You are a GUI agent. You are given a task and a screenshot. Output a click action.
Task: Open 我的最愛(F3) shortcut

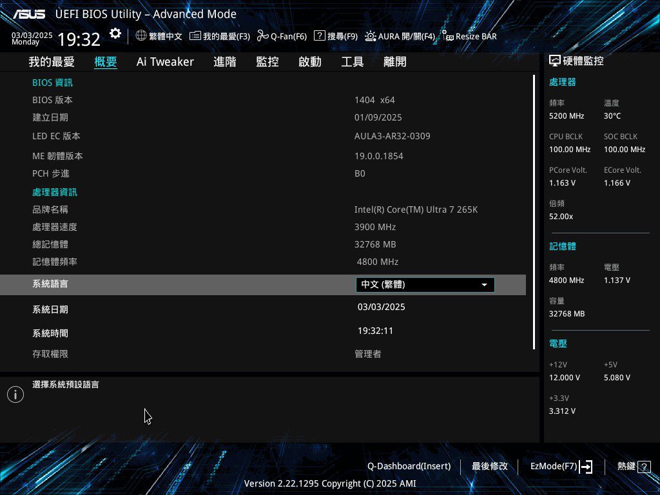pyautogui.click(x=220, y=36)
